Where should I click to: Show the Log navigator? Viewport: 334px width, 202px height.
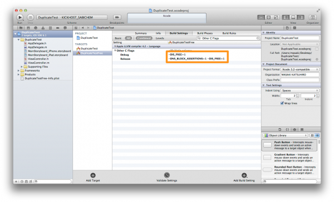pos(65,28)
